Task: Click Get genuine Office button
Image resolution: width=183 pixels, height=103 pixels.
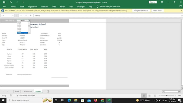Action: 141,10
